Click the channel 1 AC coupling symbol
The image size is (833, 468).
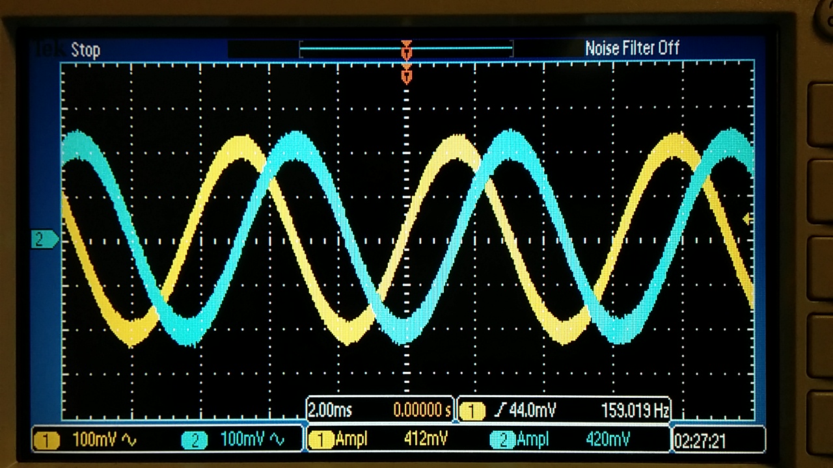pos(130,440)
